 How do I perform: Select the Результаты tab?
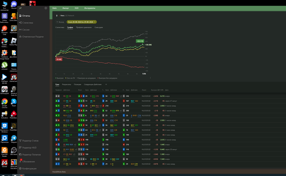[67, 85]
